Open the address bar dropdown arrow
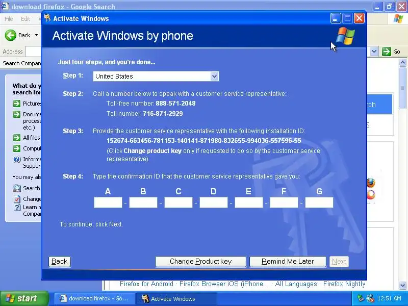 (x=374, y=52)
